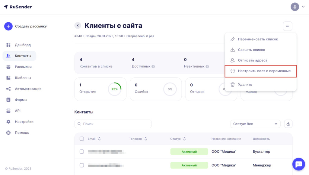Open Шаблоны from the sidebar

tap(19, 78)
